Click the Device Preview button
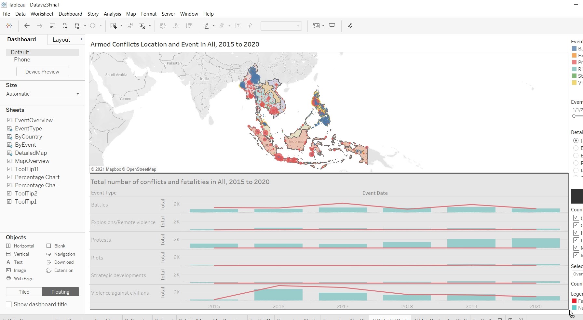This screenshot has height=320, width=583. click(42, 72)
